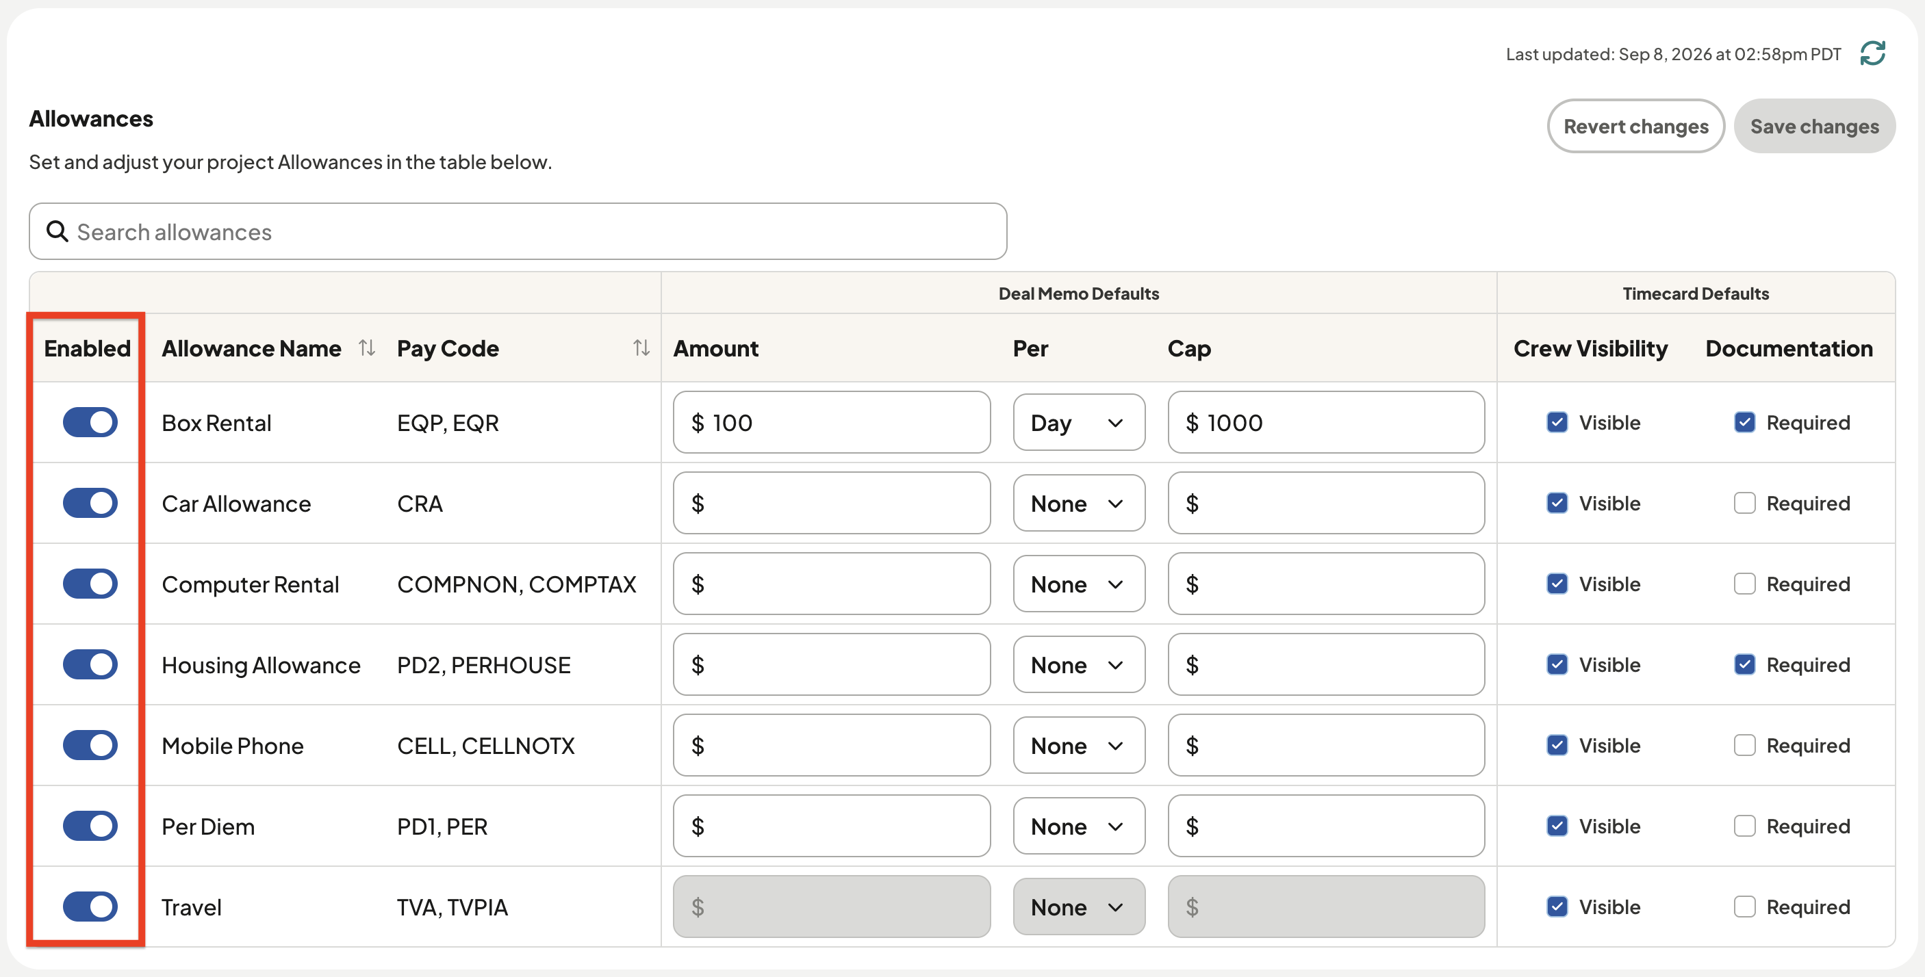Uncheck Visible for Computer Rental
Viewport: 1925px width, 977px height.
1557,584
